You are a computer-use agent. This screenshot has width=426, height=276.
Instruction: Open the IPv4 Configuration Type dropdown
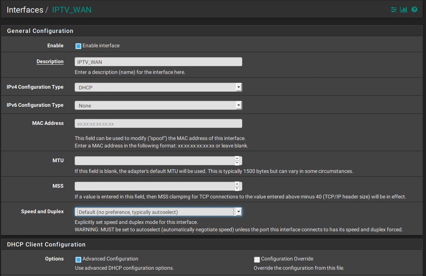tap(158, 87)
